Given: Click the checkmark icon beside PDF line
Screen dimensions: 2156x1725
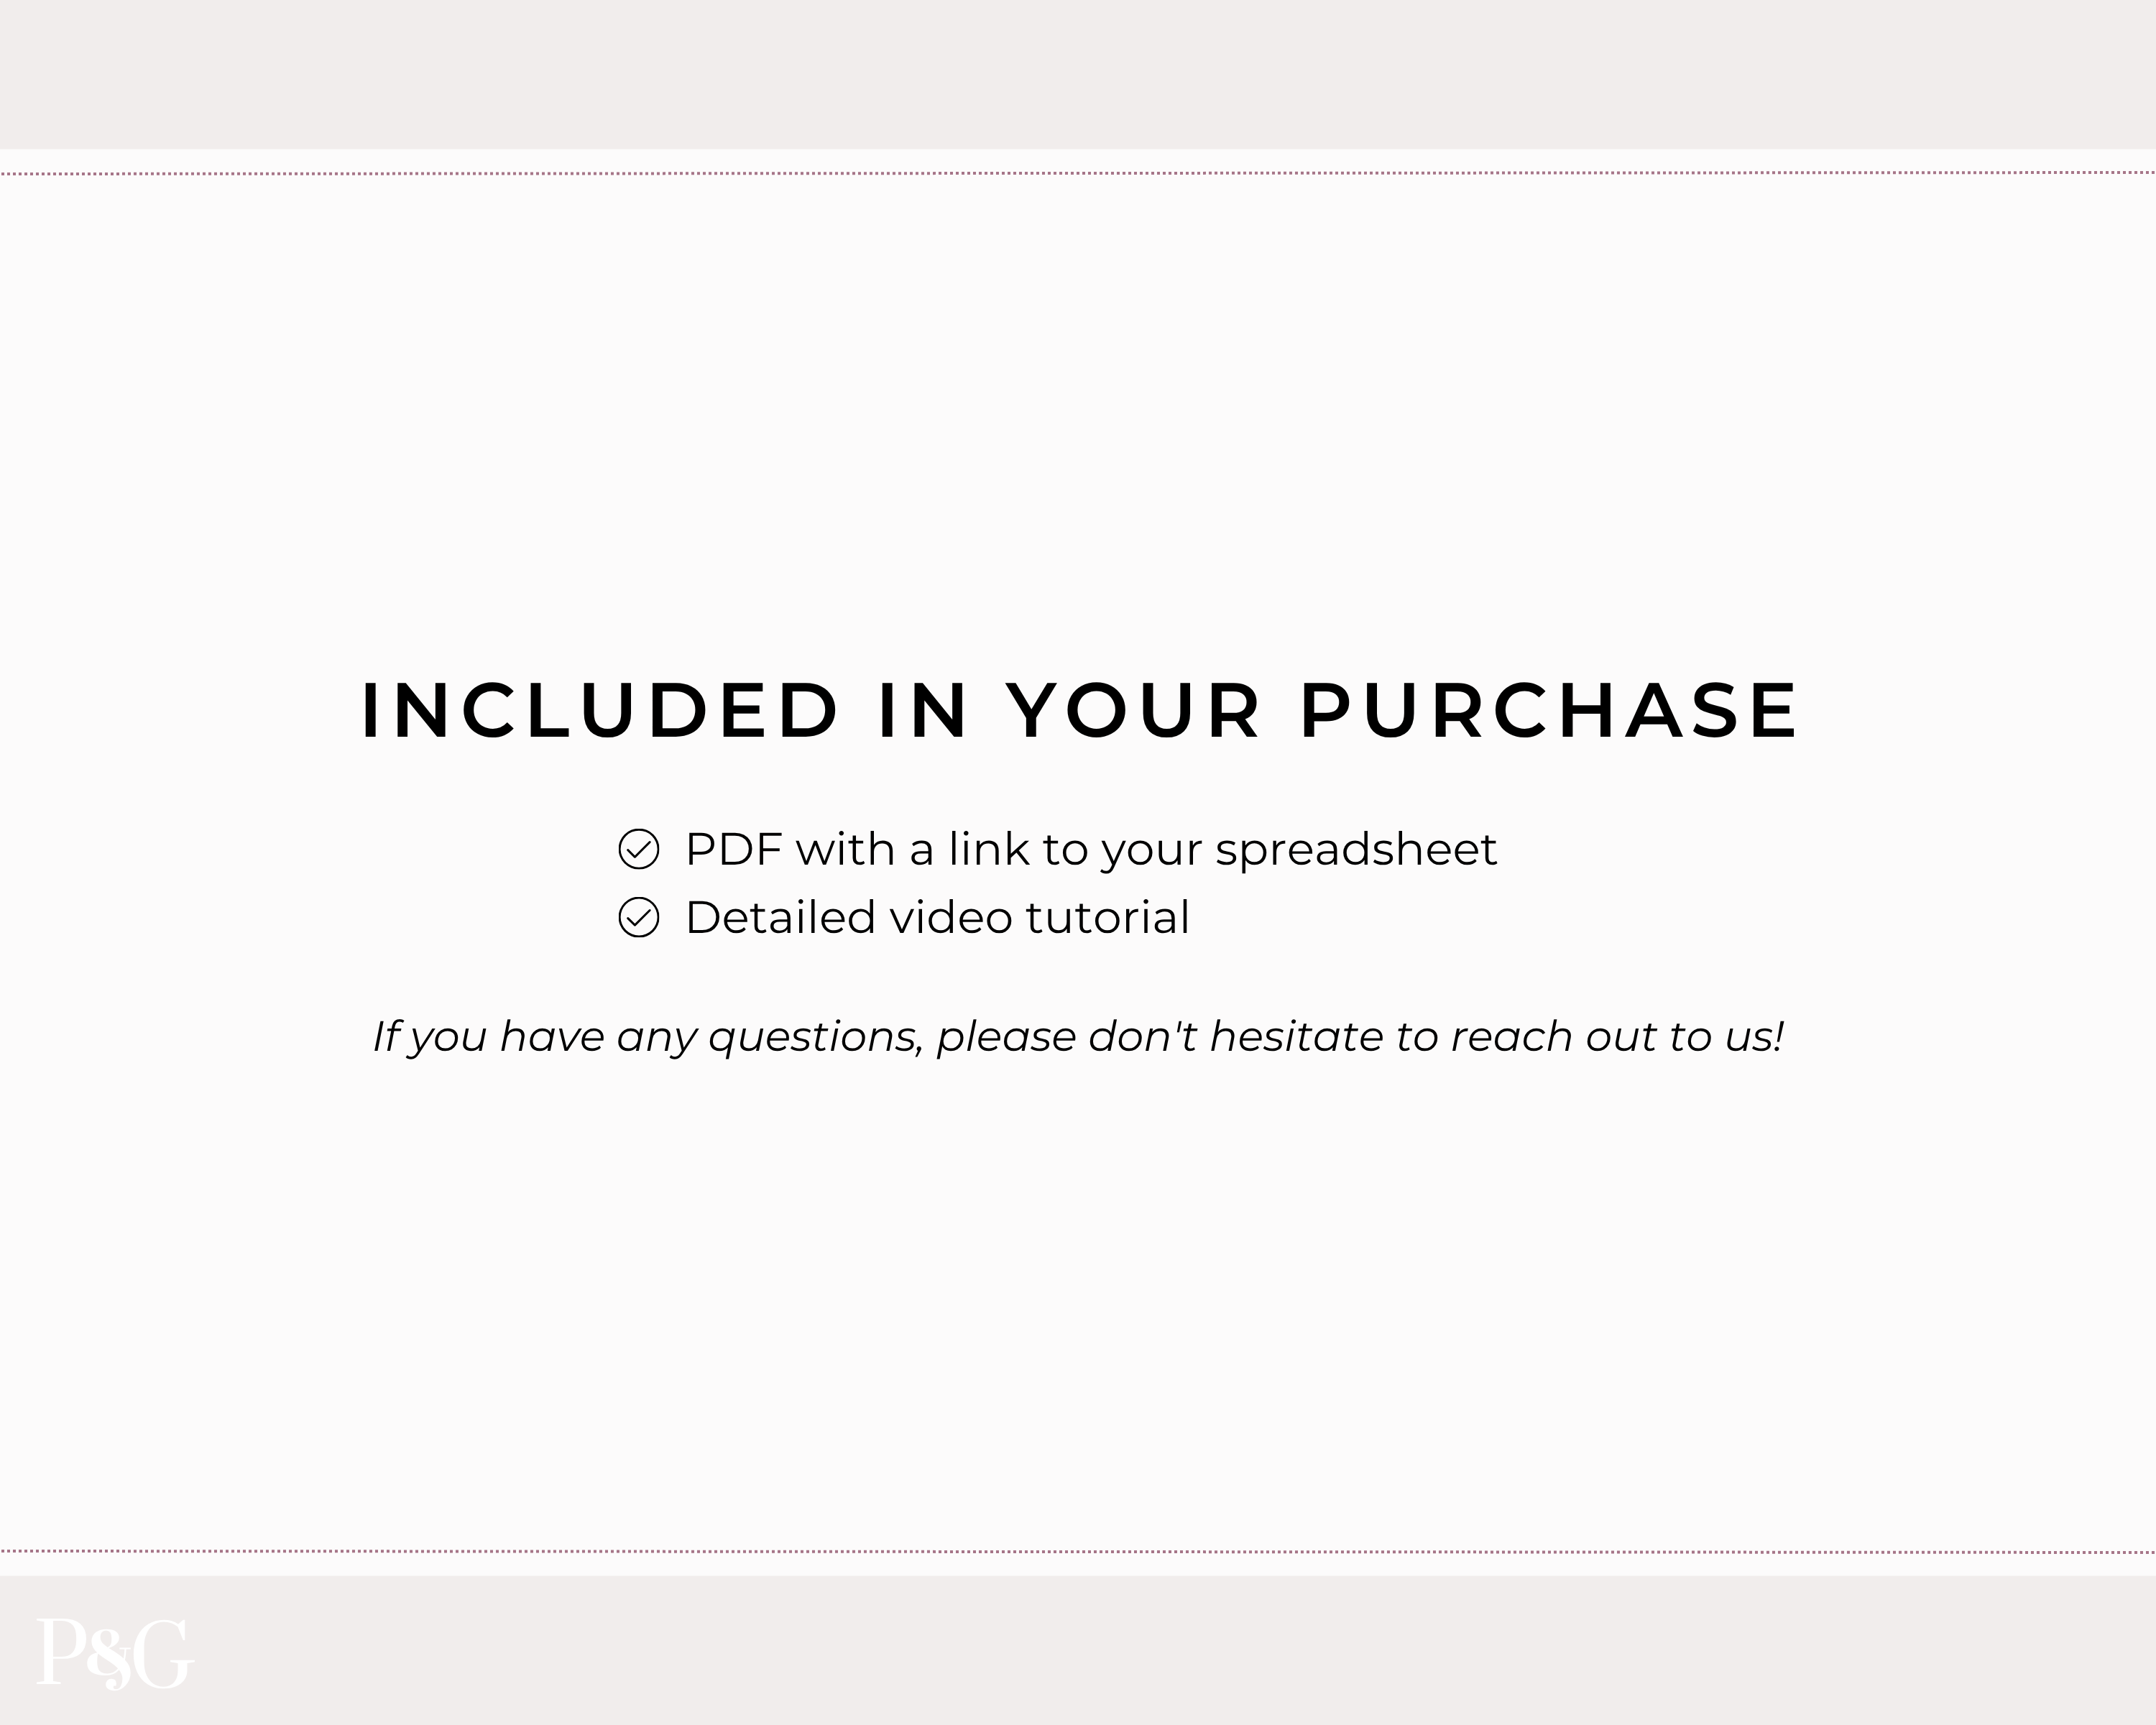Looking at the screenshot, I should click(x=638, y=849).
